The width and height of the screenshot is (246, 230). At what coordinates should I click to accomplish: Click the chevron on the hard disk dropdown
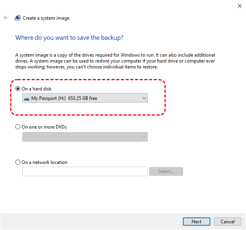coord(144,98)
